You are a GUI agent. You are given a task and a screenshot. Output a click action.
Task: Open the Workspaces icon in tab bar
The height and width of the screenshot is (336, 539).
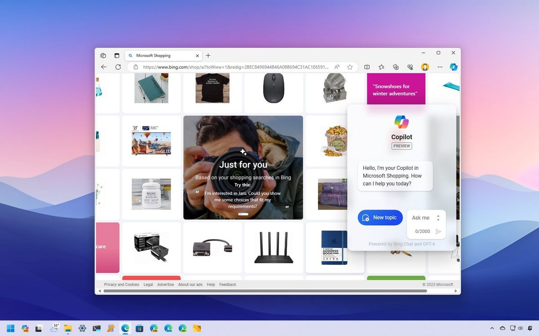click(103, 56)
